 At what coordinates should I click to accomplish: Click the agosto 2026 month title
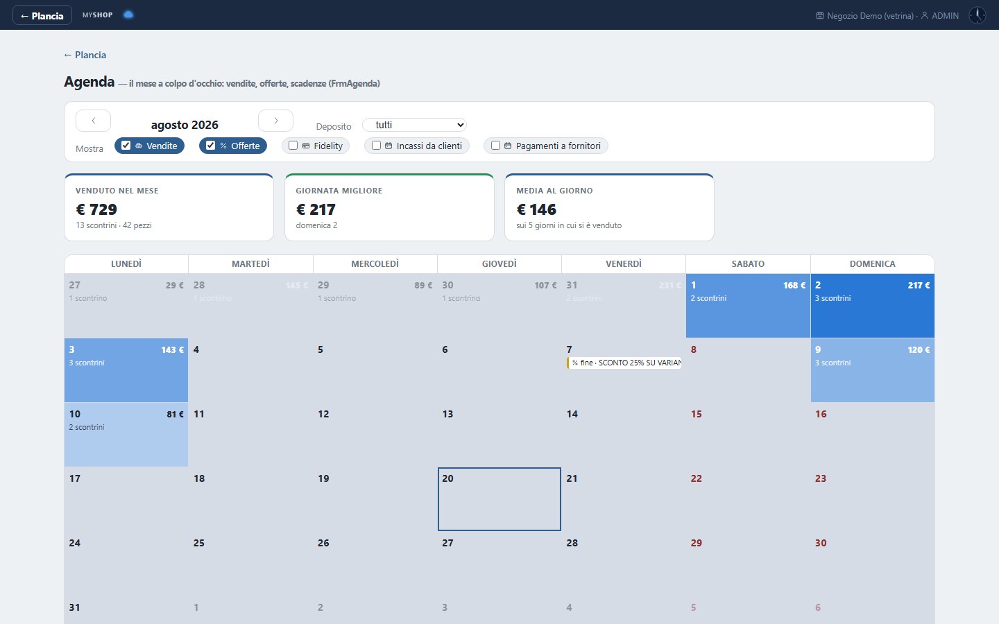(185, 125)
